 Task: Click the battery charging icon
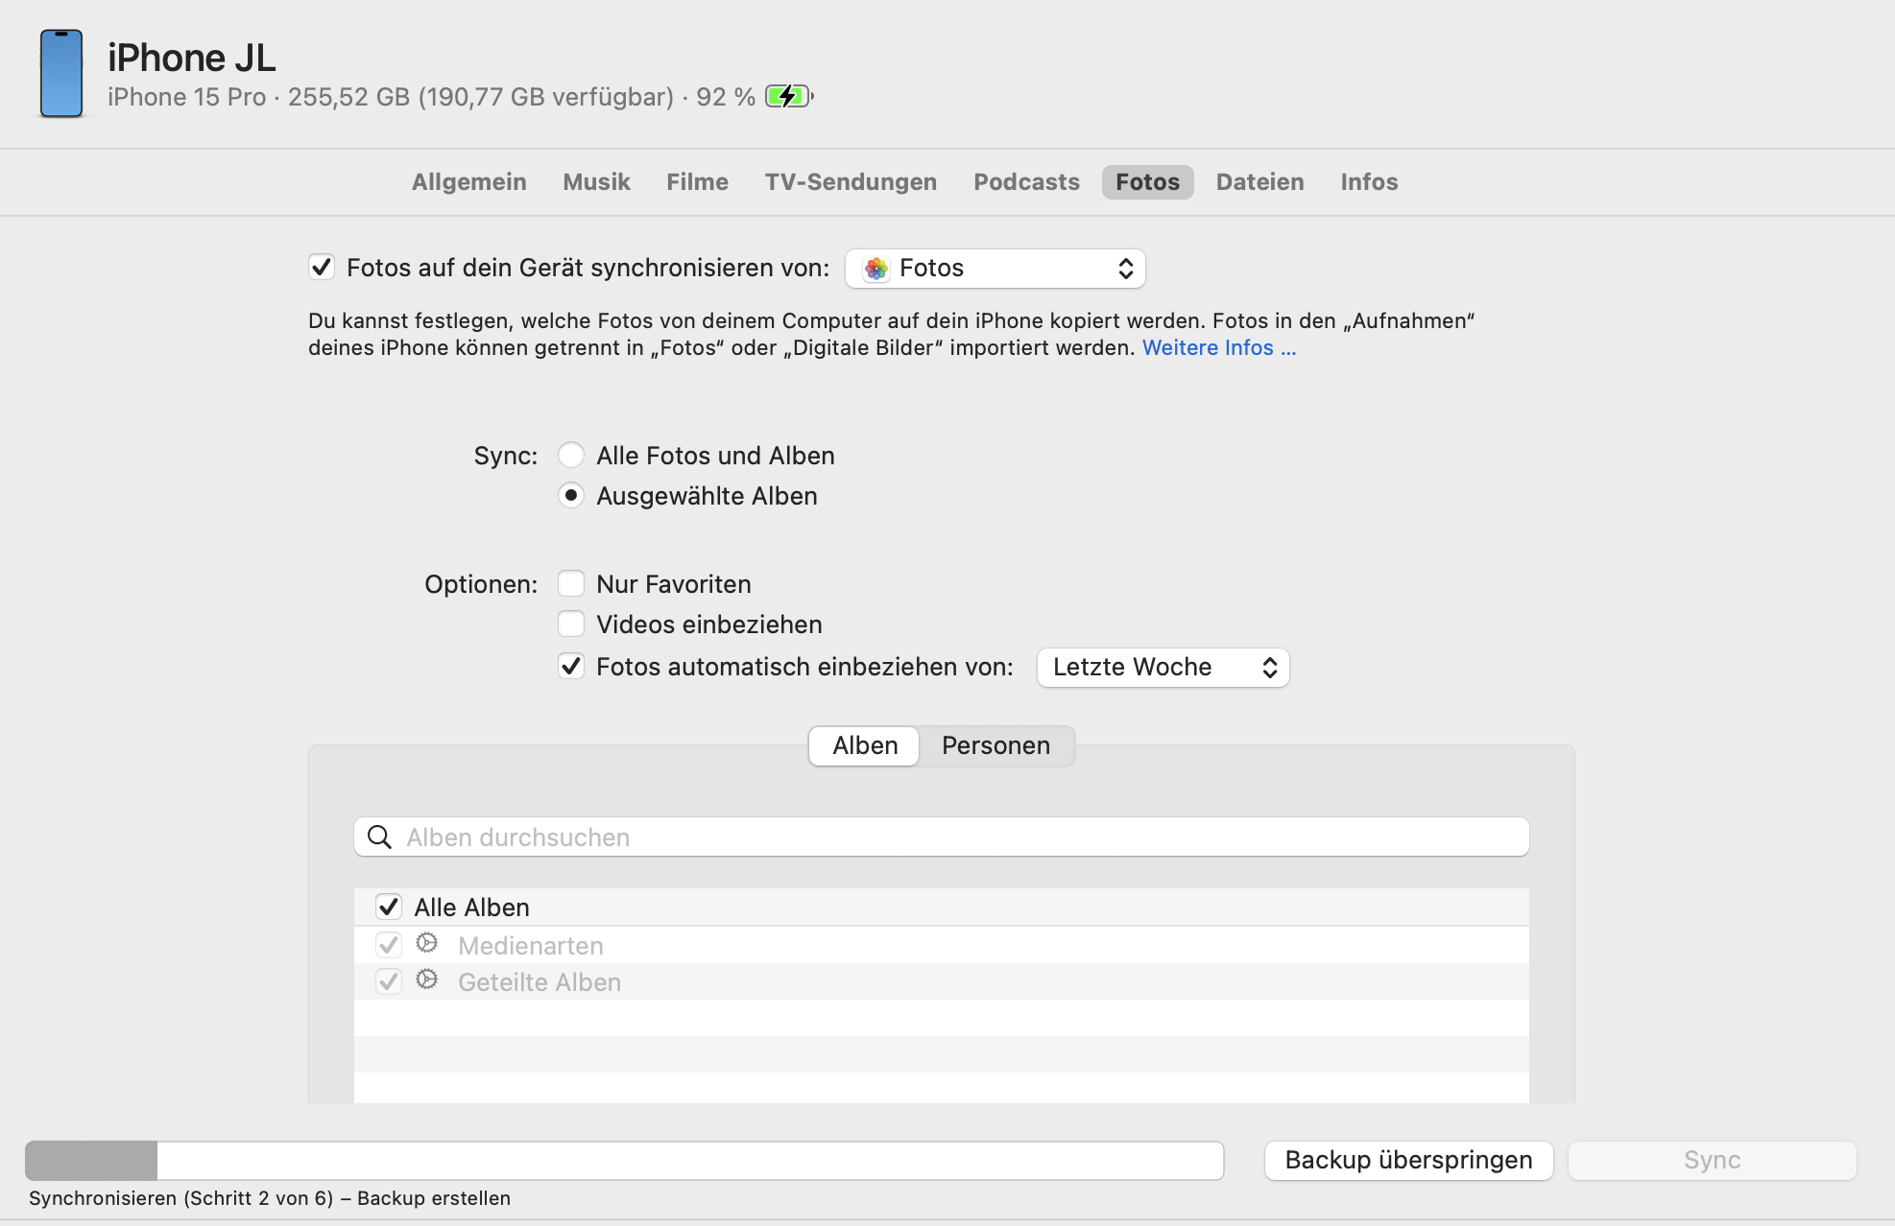tap(788, 97)
